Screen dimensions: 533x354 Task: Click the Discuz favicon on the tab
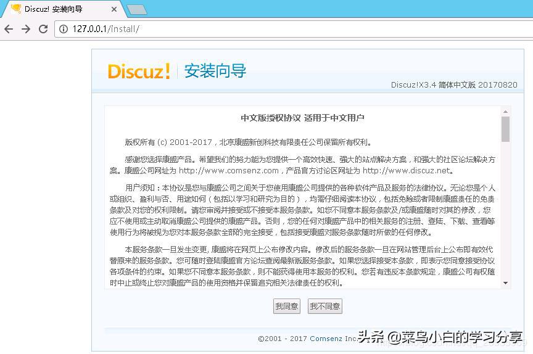16,9
